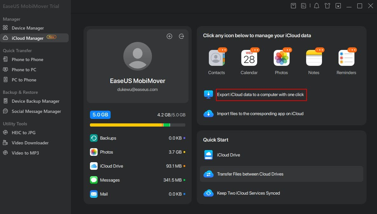
Task: Click the more dots badge on Calendar
Action: pyautogui.click(x=255, y=50)
